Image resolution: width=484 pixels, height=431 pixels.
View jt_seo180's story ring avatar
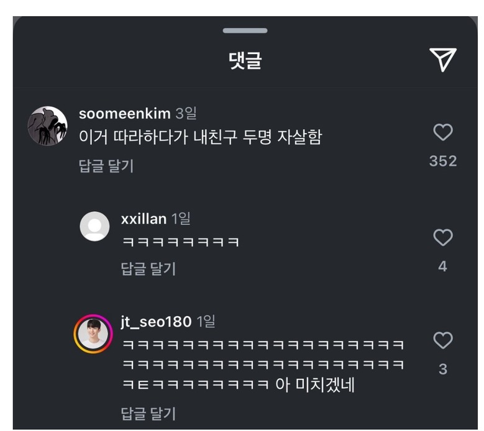(93, 334)
